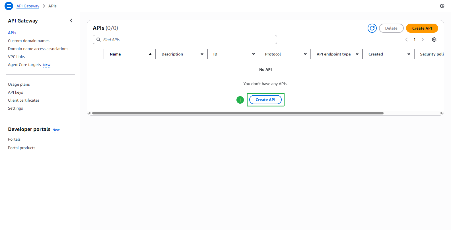The image size is (451, 230).
Task: Click "You don't have any APIs." text
Action: [x=265, y=84]
